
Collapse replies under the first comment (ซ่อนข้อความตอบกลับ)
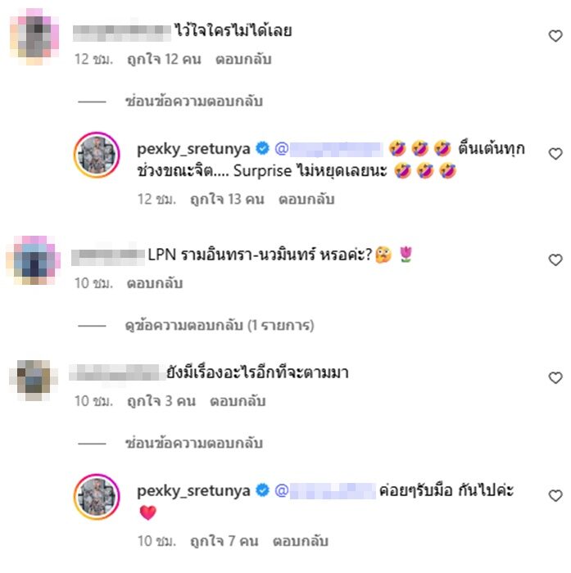194,102
